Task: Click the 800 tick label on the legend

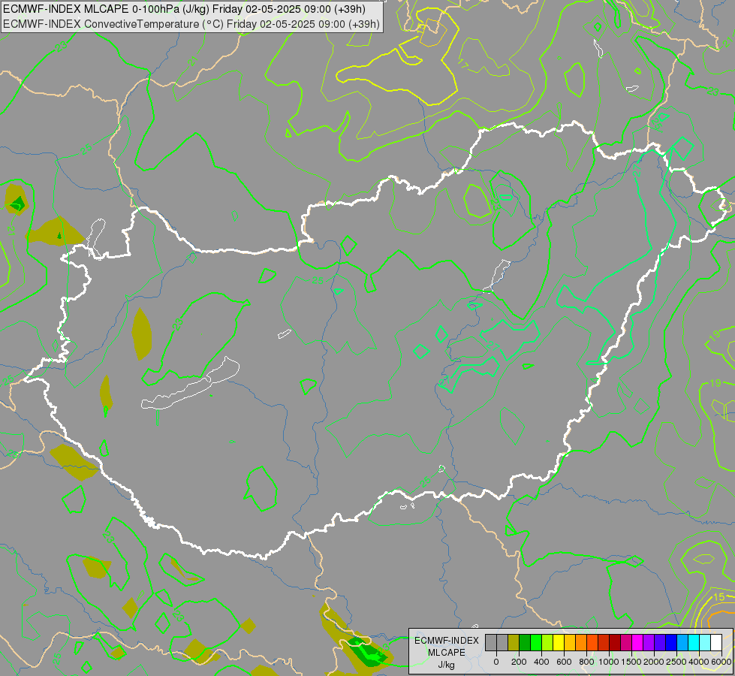Action: click(586, 662)
